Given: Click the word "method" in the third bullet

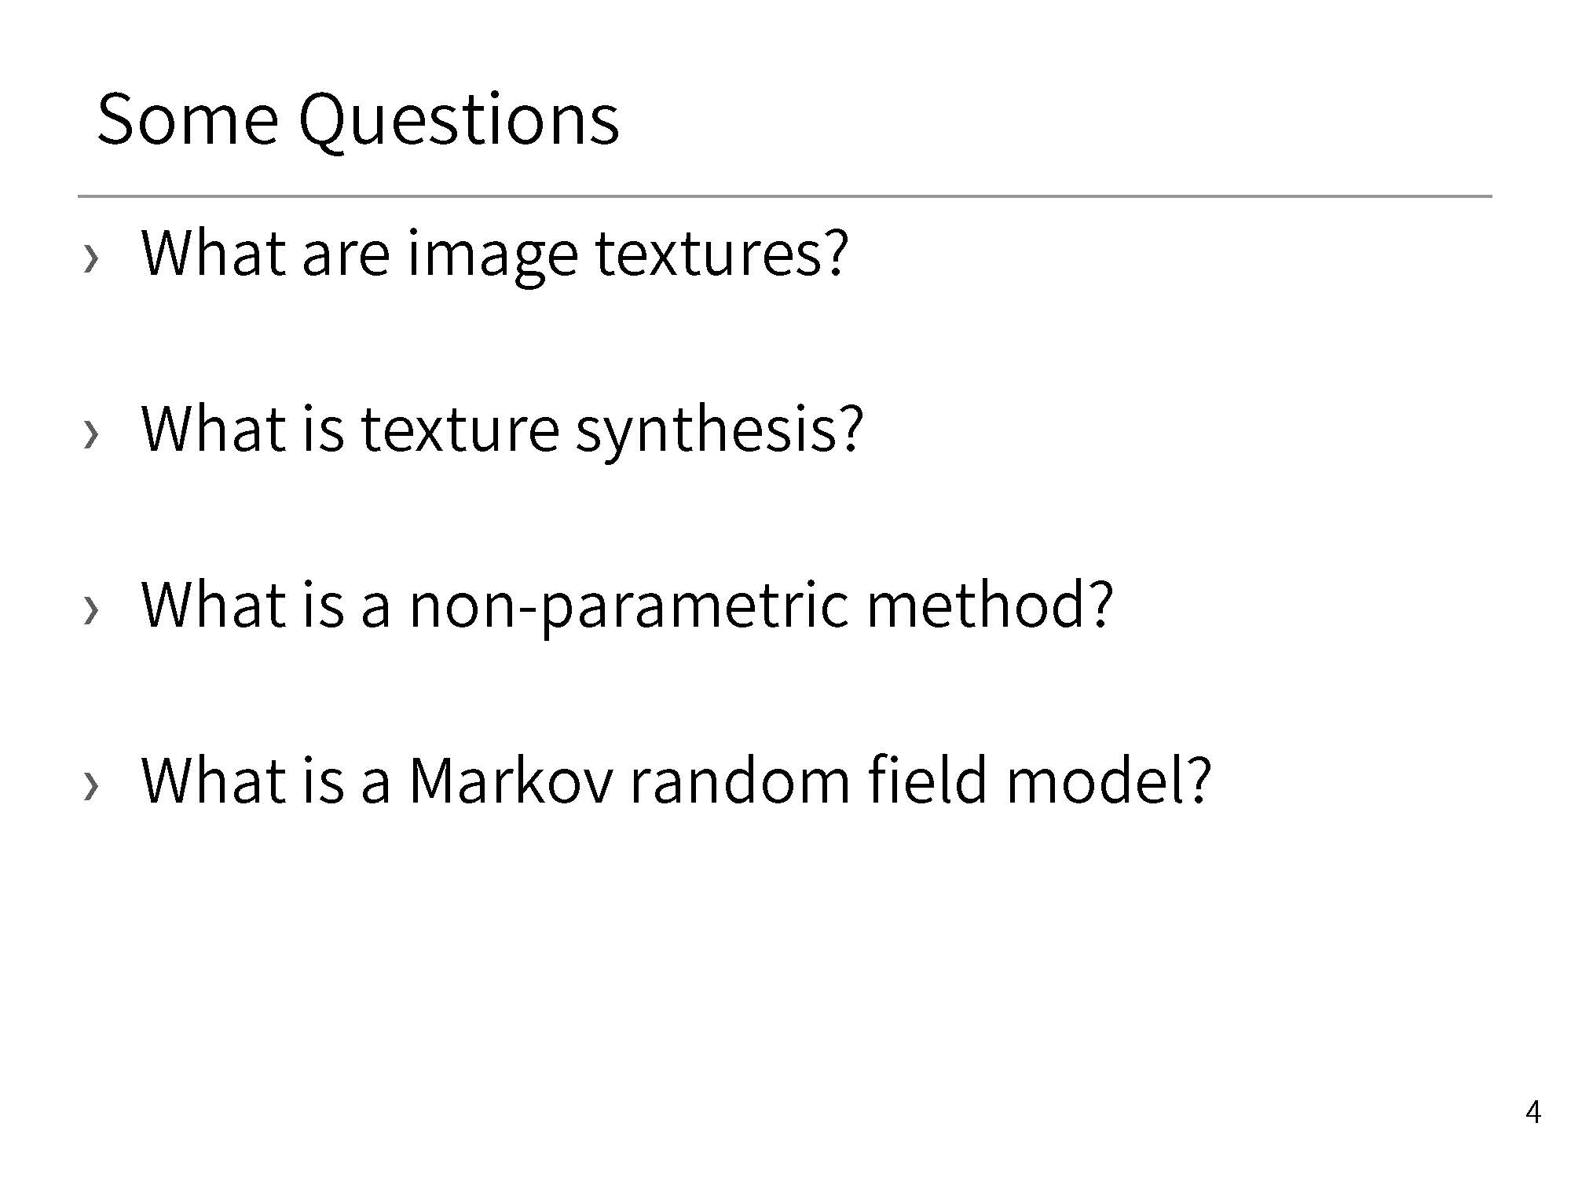Looking at the screenshot, I should point(979,605).
